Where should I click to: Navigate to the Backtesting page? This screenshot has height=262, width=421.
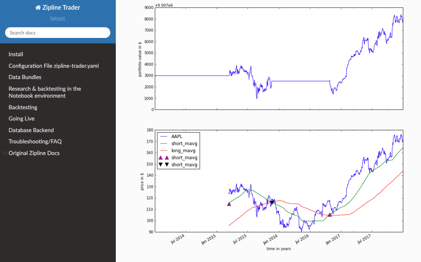coord(23,107)
